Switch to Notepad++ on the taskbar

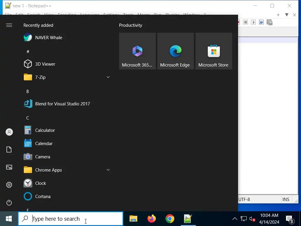pos(188,219)
